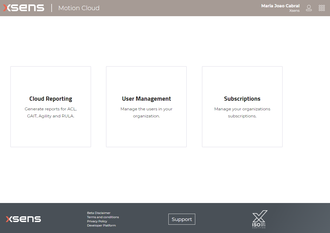
Task: Open the Cloud Reporting card
Action: pyautogui.click(x=51, y=106)
